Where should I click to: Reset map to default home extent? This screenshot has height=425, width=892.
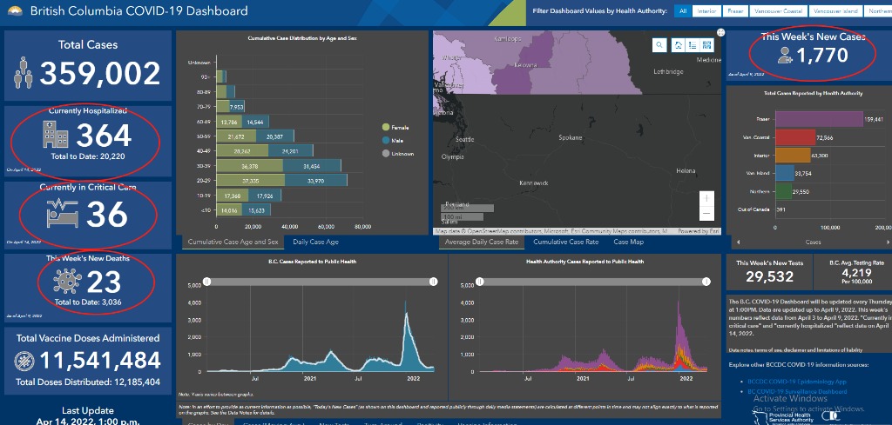(678, 45)
